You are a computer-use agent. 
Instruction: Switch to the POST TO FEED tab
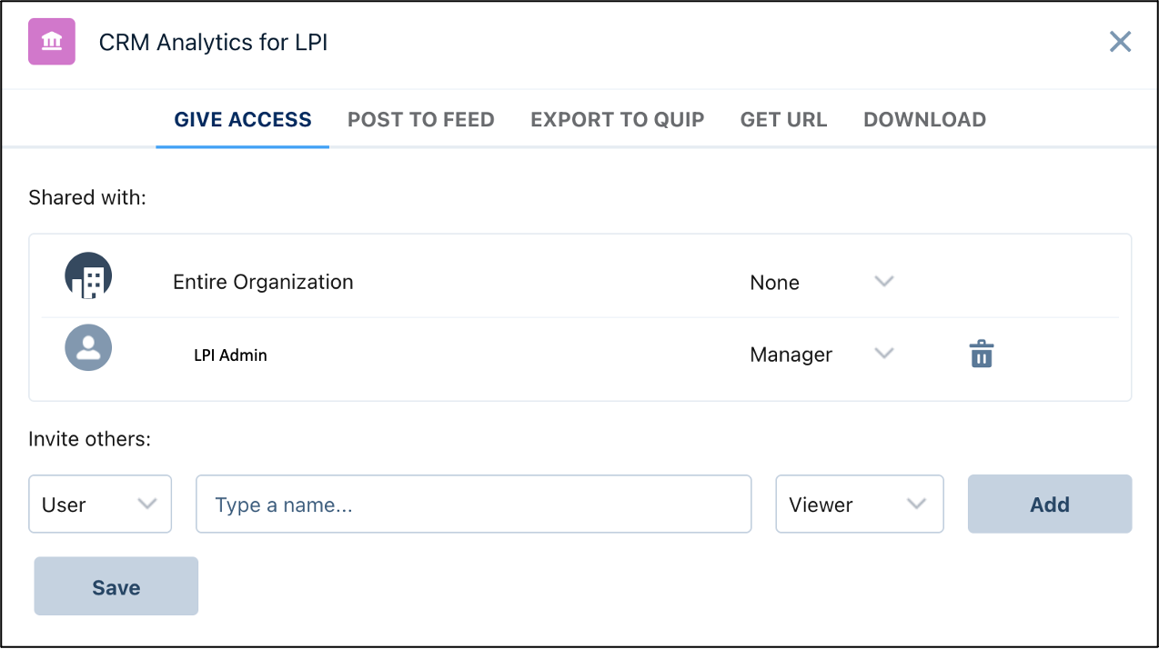[x=420, y=119]
